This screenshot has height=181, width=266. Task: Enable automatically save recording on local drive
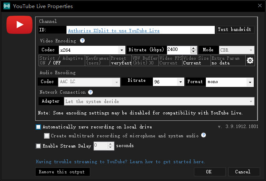tap(39, 127)
